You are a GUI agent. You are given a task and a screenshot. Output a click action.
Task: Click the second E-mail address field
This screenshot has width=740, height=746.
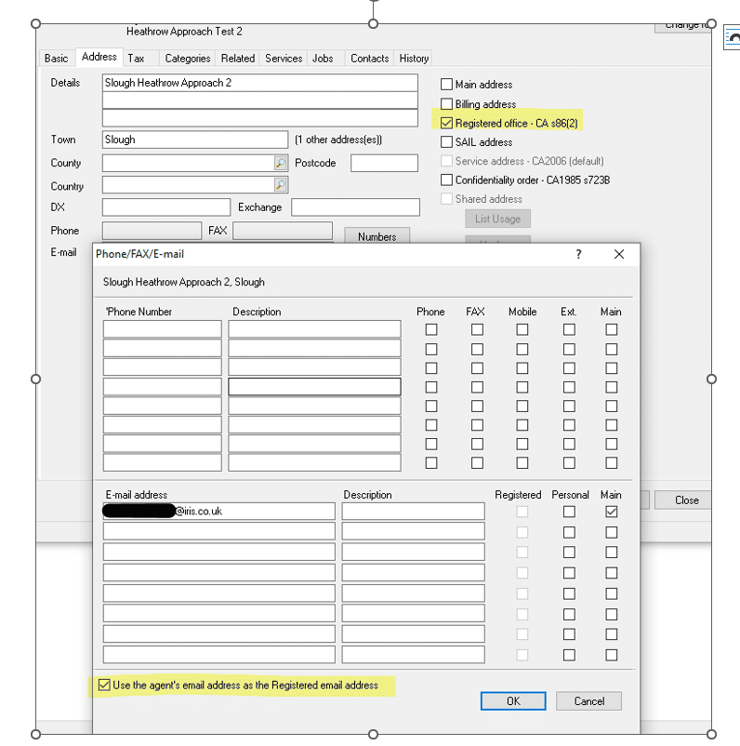point(218,531)
